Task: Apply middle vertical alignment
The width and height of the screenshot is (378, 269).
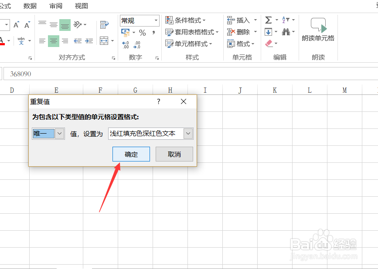Action: pyautogui.click(x=54, y=25)
